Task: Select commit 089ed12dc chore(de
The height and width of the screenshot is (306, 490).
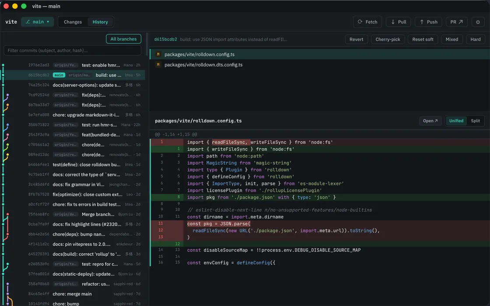Action: pyautogui.click(x=73, y=155)
